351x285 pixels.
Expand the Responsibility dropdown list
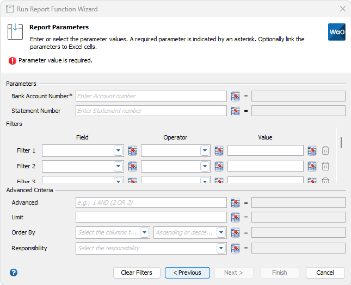point(221,248)
